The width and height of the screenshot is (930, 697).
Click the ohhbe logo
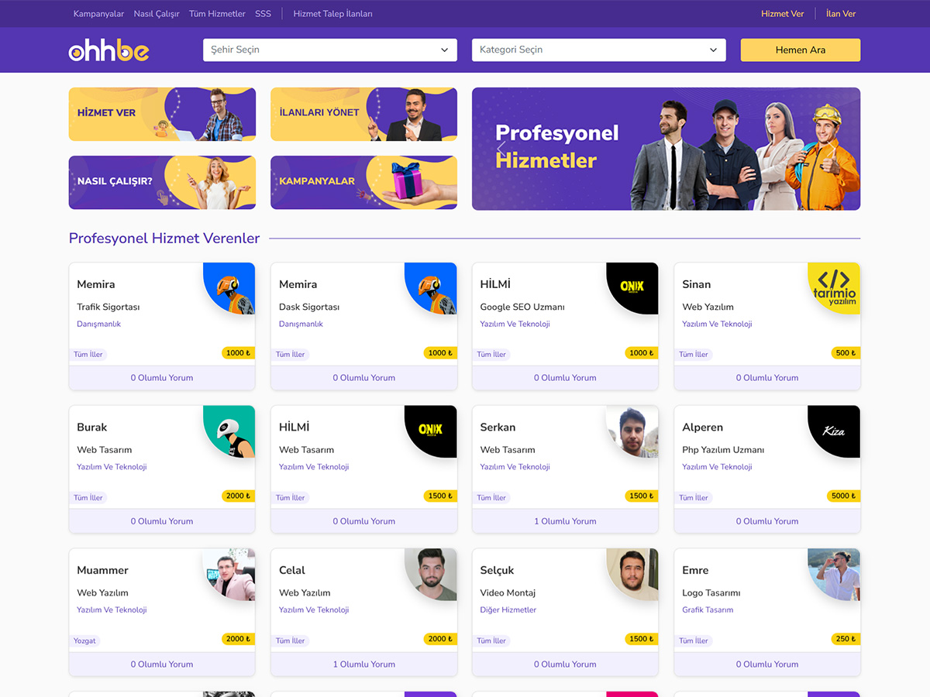click(108, 50)
